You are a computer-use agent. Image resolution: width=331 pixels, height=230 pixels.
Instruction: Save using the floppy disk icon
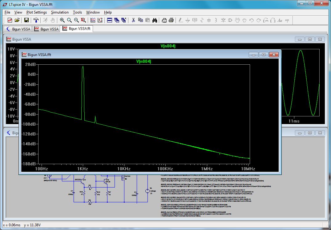(26, 20)
